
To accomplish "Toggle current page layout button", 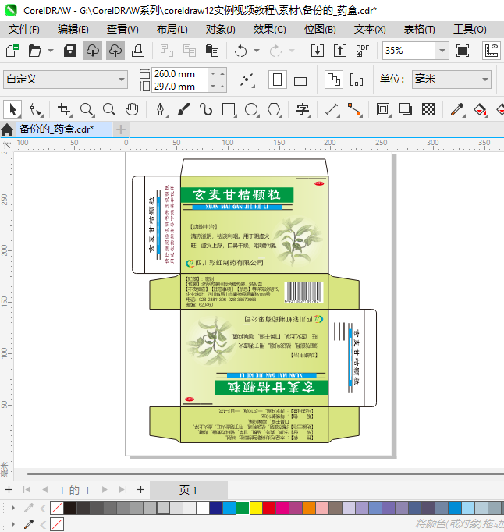I will point(357,80).
